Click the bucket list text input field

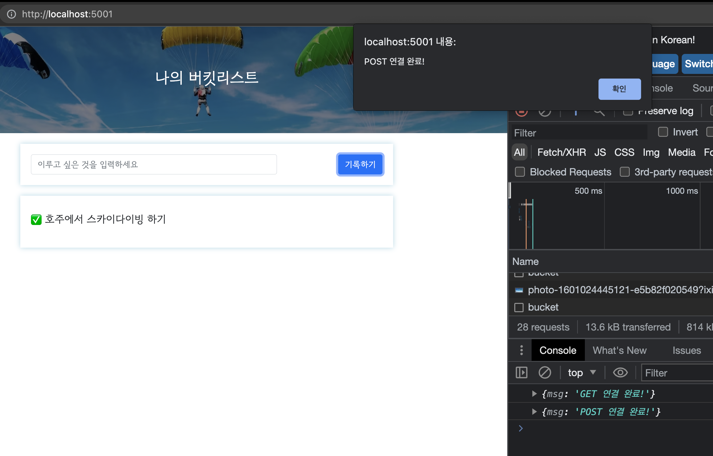(x=154, y=164)
